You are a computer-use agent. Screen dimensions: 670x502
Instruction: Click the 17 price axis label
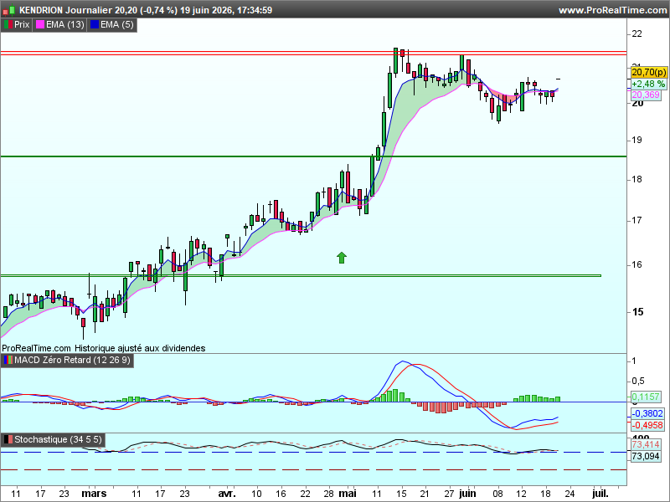pos(636,221)
